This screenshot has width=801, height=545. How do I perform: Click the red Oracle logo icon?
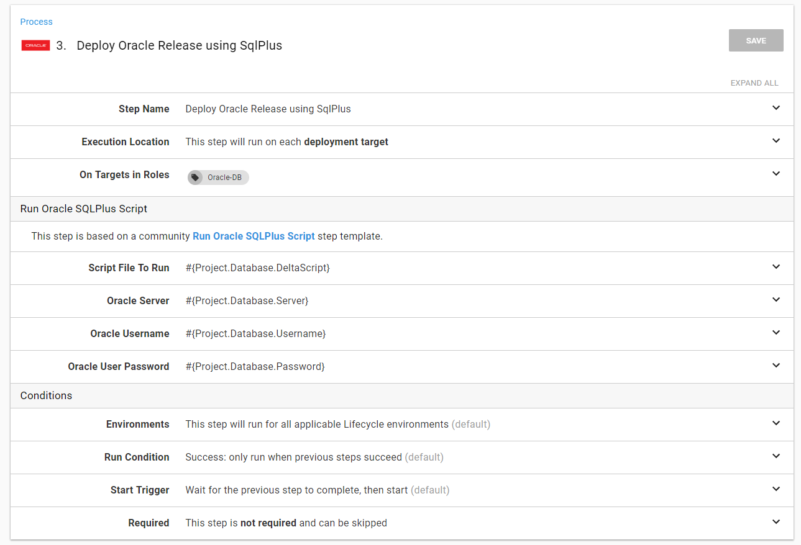[x=35, y=45]
